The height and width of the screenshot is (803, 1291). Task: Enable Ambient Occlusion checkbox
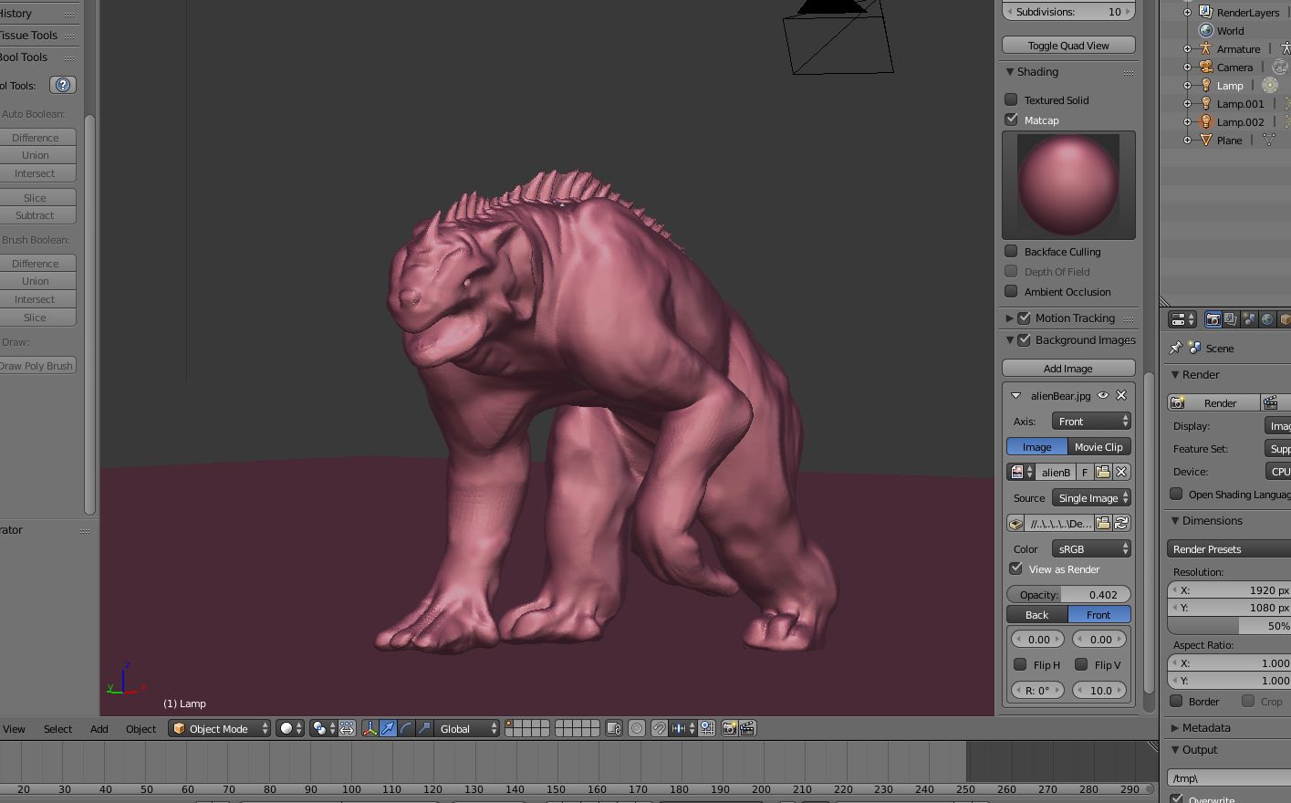[1011, 291]
